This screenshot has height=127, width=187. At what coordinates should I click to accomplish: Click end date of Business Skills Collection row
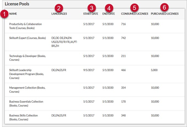click(108, 115)
